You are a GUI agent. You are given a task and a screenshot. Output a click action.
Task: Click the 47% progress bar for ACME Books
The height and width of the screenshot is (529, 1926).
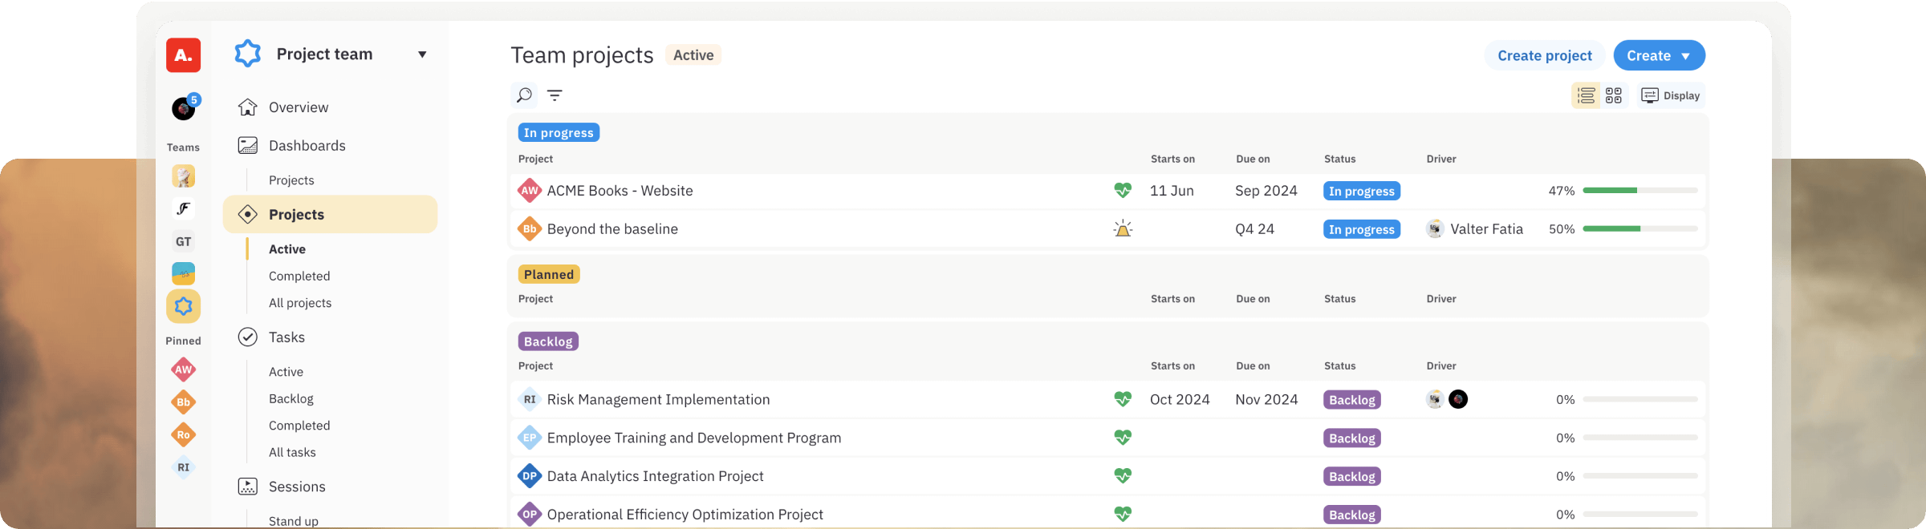(1640, 191)
